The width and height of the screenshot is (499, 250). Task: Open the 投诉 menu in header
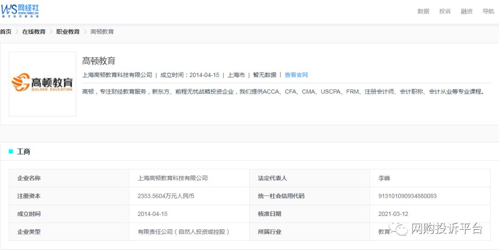(x=445, y=12)
